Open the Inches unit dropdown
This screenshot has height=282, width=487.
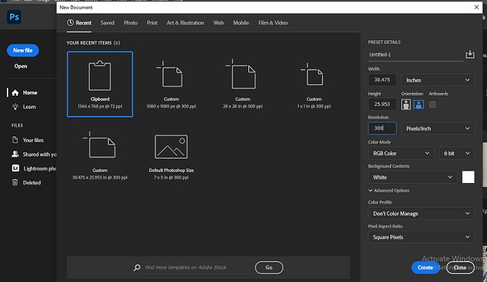point(438,80)
